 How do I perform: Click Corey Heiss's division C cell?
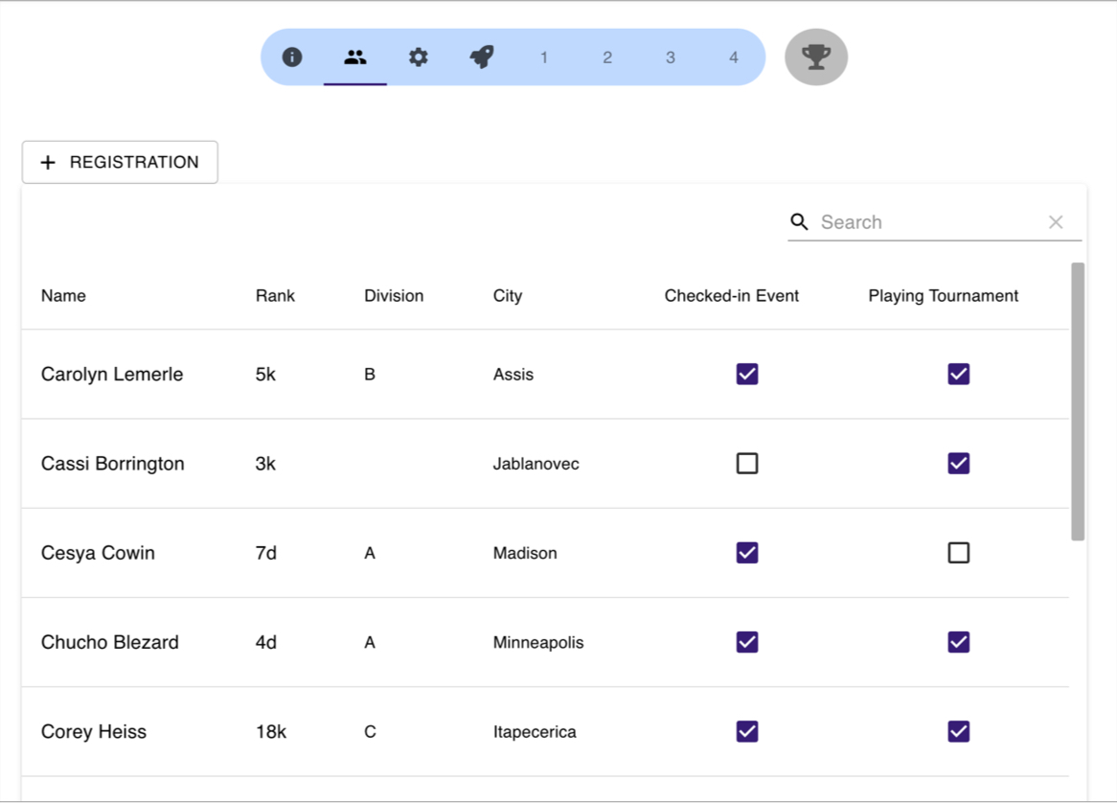[x=370, y=732]
